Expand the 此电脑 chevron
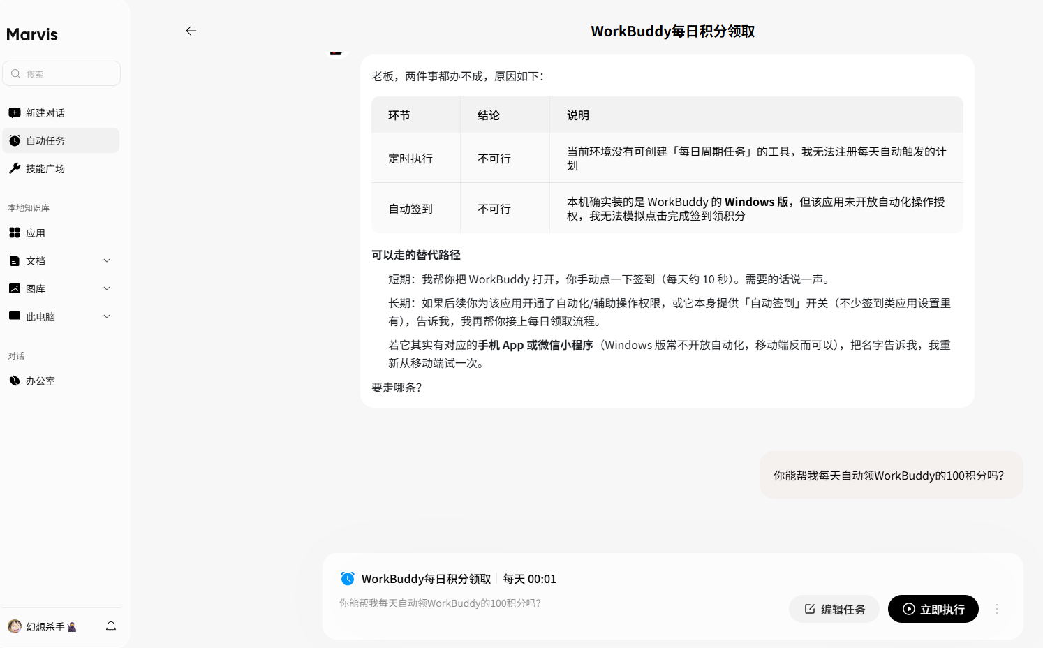Image resolution: width=1043 pixels, height=648 pixels. pos(107,316)
